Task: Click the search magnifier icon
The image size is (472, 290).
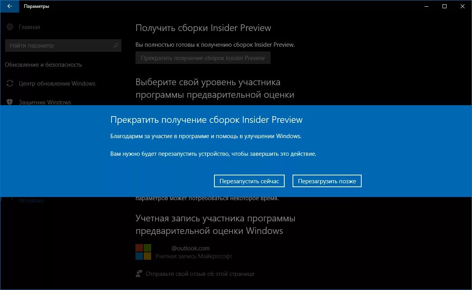Action: pyautogui.click(x=115, y=46)
